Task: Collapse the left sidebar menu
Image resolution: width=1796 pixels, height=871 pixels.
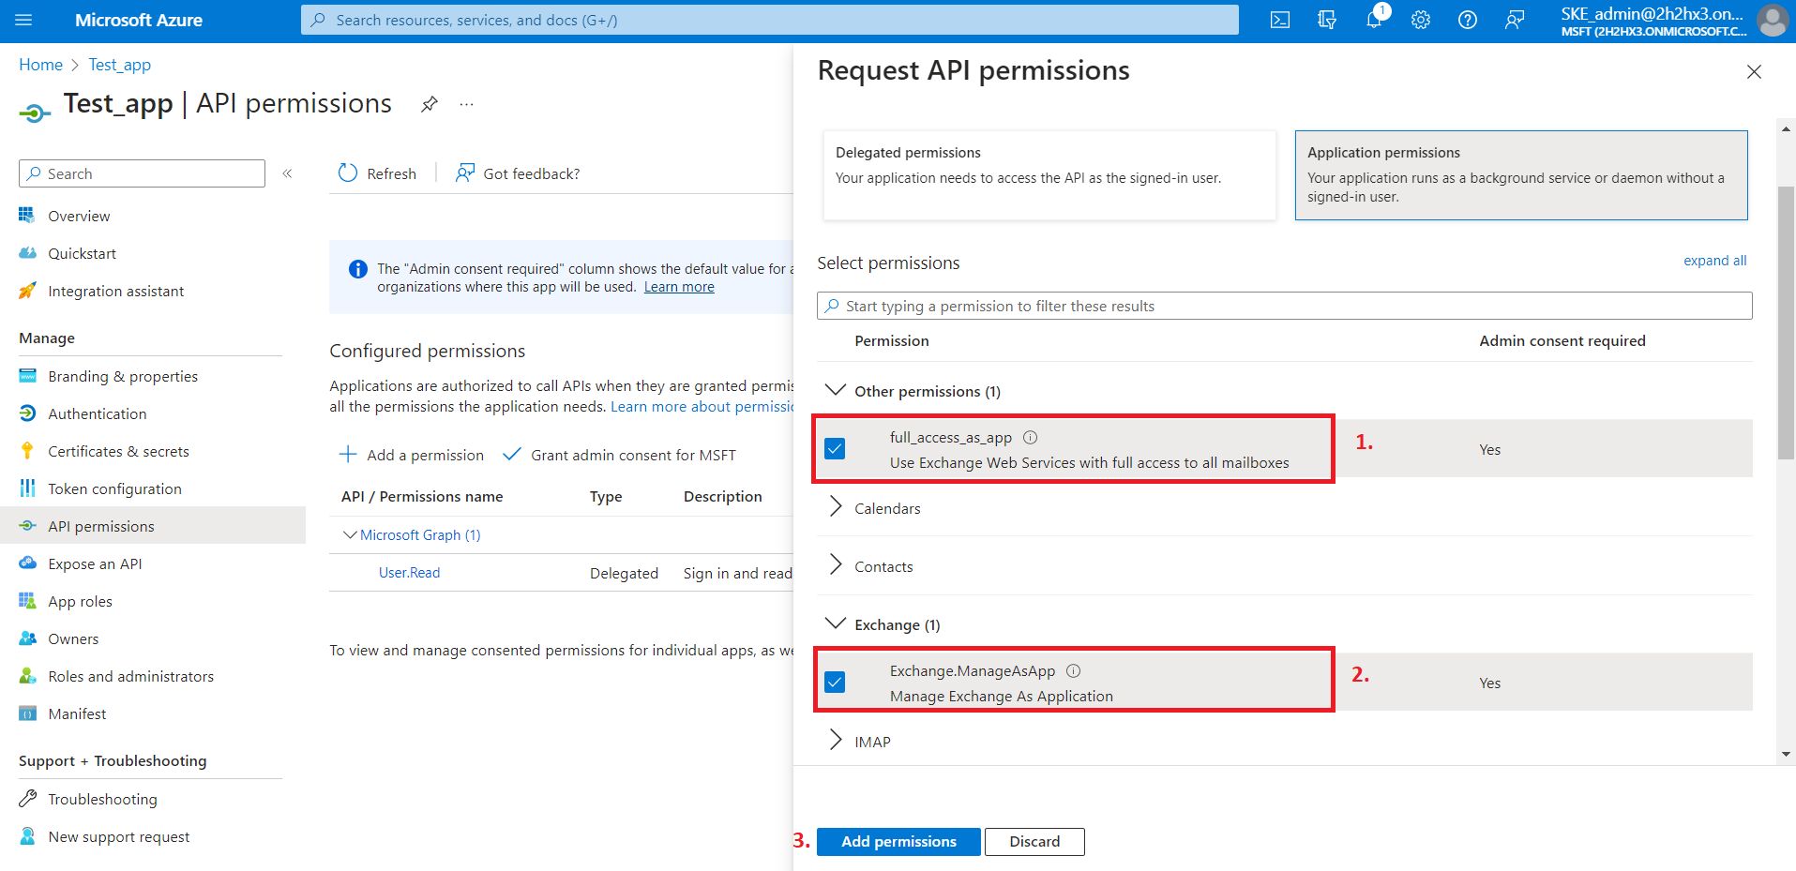Action: (288, 173)
